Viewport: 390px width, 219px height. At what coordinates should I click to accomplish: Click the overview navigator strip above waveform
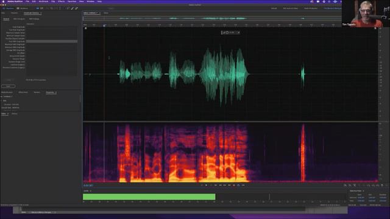[212, 18]
